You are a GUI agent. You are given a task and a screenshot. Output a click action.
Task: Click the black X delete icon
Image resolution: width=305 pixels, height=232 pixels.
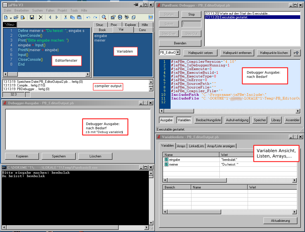click(41, 17)
